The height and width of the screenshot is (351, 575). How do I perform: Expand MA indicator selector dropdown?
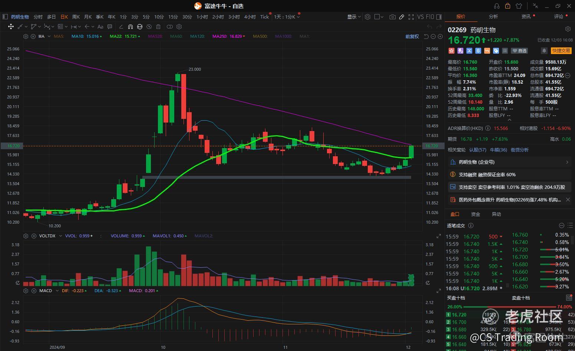pyautogui.click(x=49, y=36)
